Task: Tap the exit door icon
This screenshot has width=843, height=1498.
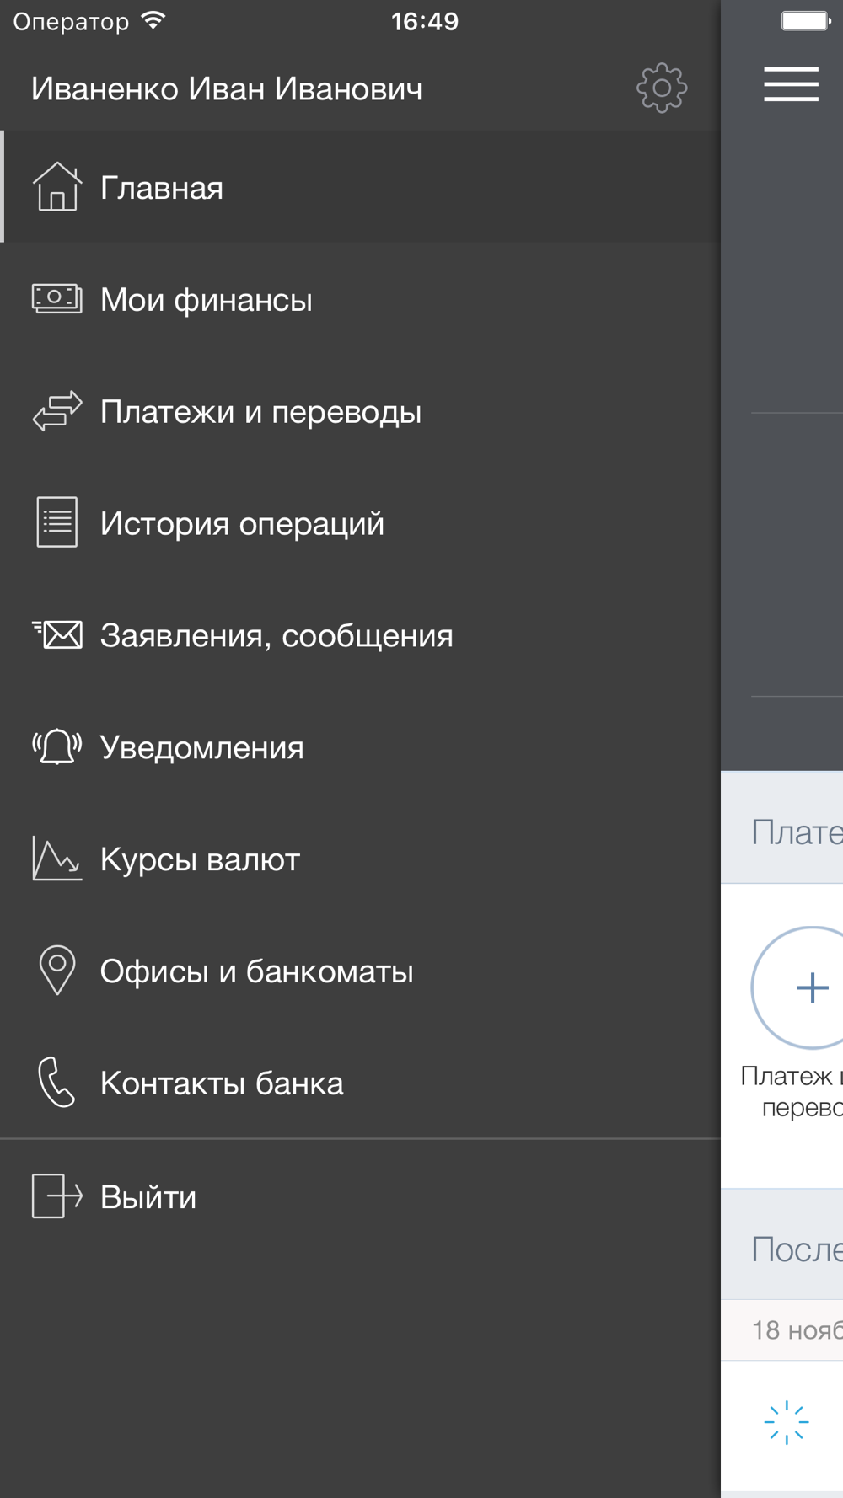Action: [x=56, y=1196]
